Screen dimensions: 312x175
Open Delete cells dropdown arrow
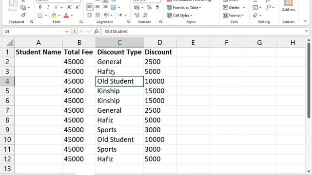click(244, 8)
